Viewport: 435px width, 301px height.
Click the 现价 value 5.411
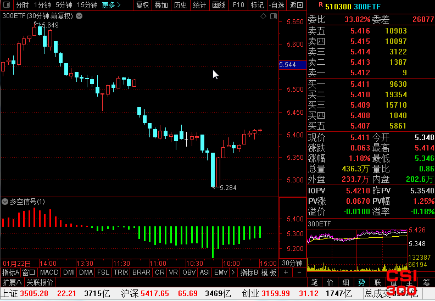click(360, 137)
